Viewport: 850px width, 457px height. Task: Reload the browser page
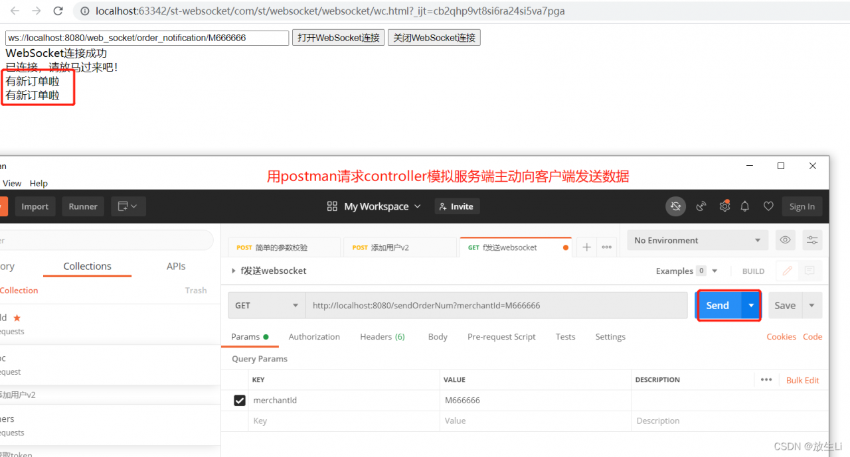point(58,11)
